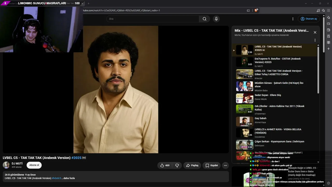This screenshot has height=187, width=332.
Task: Click the Mix panel heading 'Mix - LVBEL C5 - TAK TAK TAK'
Action: click(x=272, y=31)
